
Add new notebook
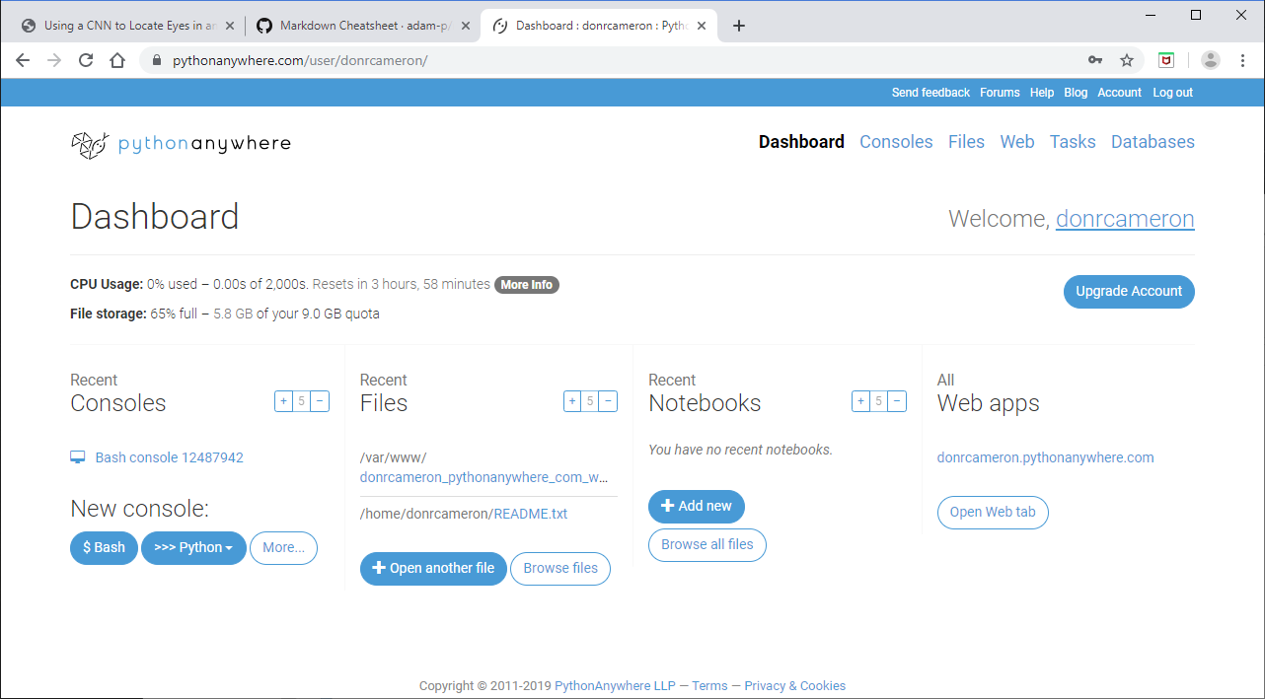[x=697, y=507]
